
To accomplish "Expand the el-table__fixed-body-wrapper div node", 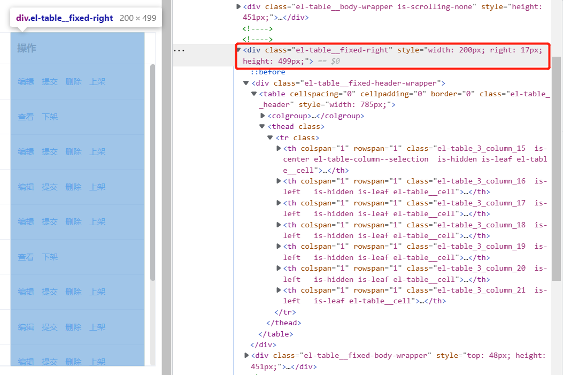I will coord(245,355).
